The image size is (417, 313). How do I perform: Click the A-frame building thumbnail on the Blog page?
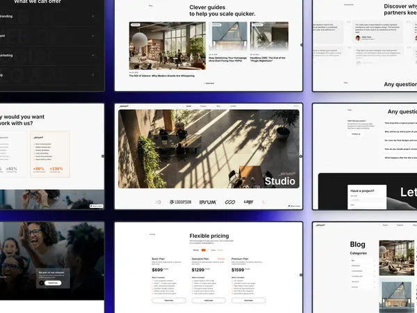click(x=397, y=295)
